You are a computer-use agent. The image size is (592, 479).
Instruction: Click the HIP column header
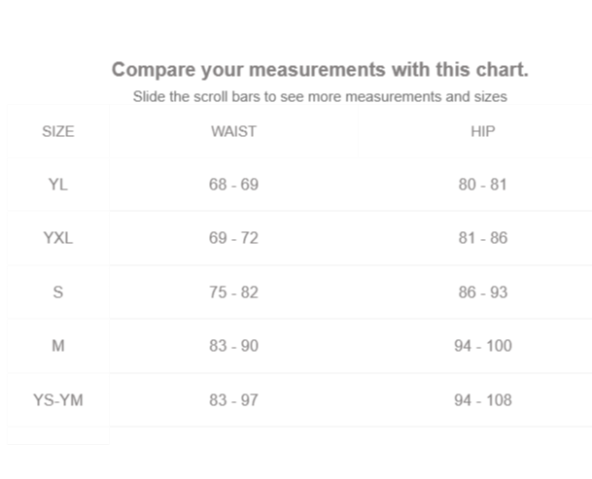pos(482,131)
